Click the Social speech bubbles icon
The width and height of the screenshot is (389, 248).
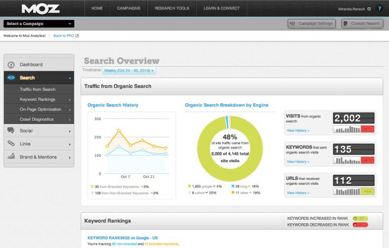point(11,130)
